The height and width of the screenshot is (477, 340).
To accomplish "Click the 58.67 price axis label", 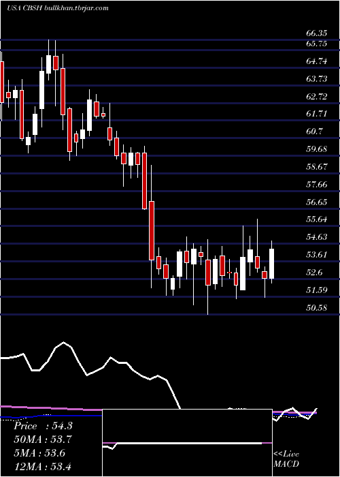I will click(317, 167).
